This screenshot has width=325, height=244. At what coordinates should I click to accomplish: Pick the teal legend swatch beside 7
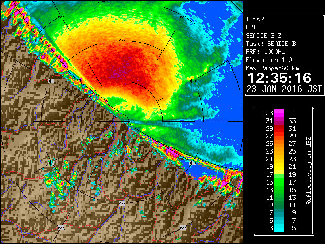coord(279,212)
